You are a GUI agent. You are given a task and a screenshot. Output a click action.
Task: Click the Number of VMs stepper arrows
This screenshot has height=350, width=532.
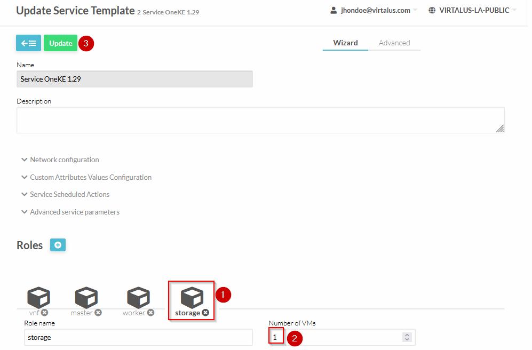click(x=407, y=337)
